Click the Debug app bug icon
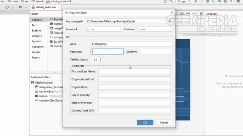Viewport: 243px width, 136px height. pyautogui.click(x=208, y=1)
